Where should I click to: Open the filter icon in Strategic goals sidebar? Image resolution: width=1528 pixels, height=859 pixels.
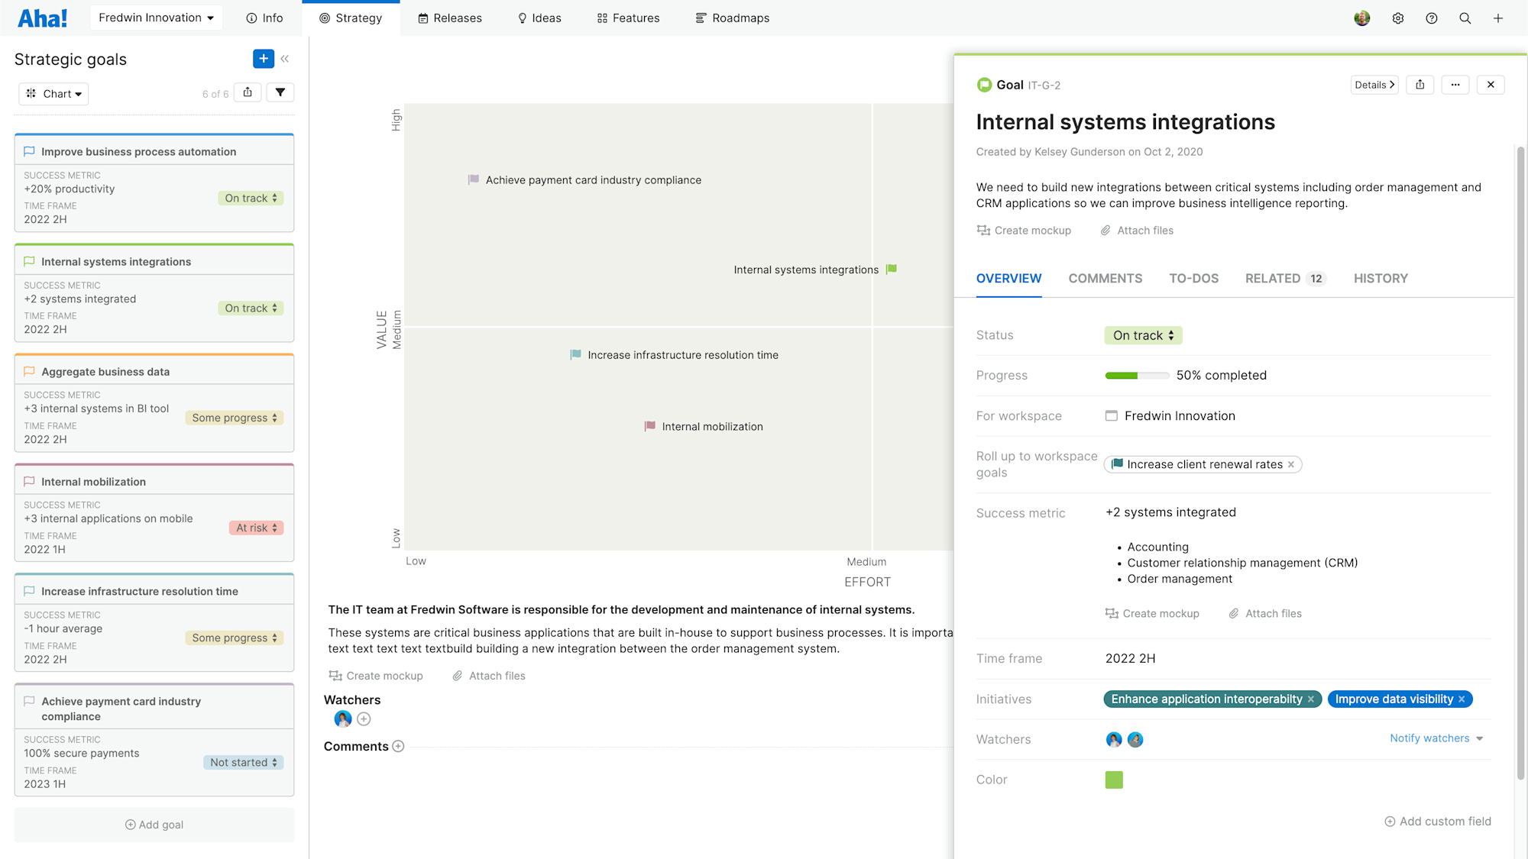click(280, 92)
